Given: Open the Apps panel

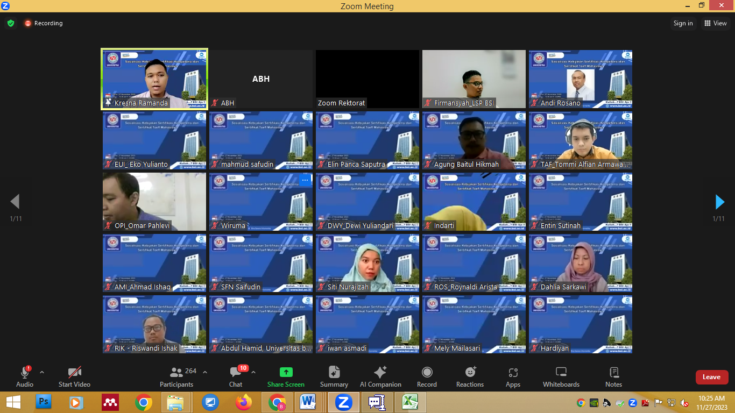Looking at the screenshot, I should point(513,377).
